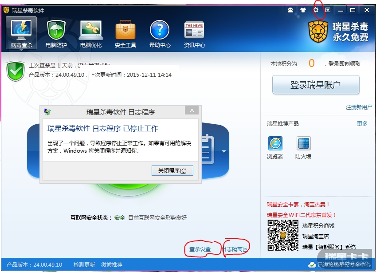Screen dimensions: 376x272
Task: Click 关闭程序(C) button in error dialog
Action: [x=172, y=170]
